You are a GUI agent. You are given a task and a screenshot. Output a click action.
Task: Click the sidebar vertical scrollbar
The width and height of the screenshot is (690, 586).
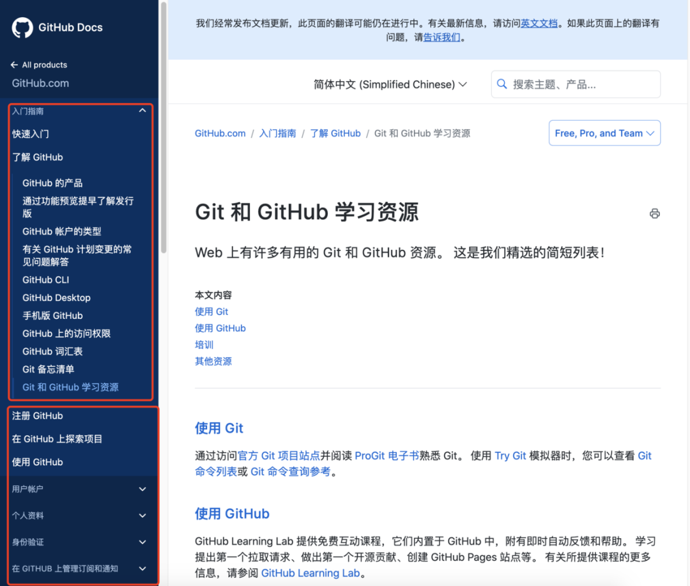click(x=164, y=128)
